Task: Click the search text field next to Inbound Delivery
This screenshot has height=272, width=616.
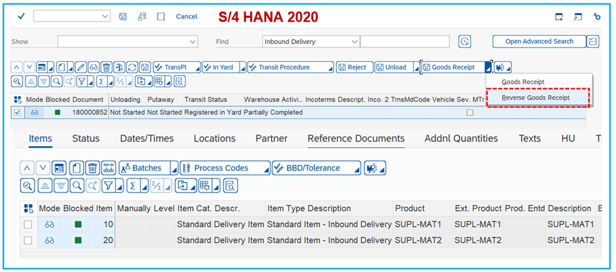Action: tap(404, 41)
